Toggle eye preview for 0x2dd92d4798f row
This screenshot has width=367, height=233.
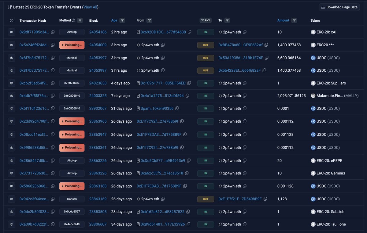12,121
